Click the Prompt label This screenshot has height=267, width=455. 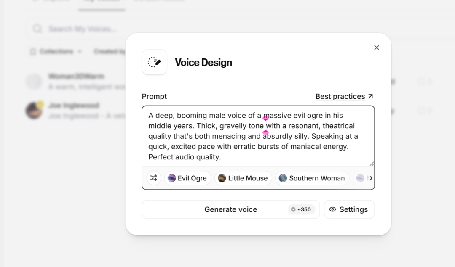click(x=154, y=96)
